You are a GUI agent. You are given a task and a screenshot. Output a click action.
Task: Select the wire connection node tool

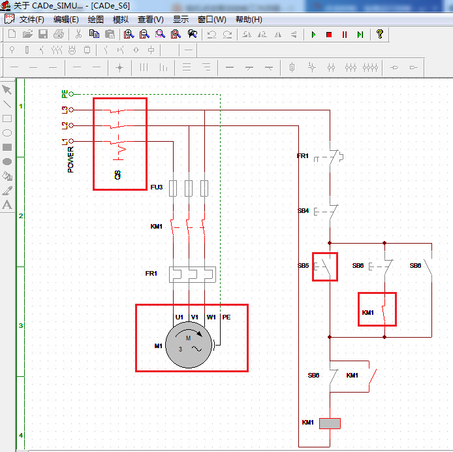coord(119,68)
